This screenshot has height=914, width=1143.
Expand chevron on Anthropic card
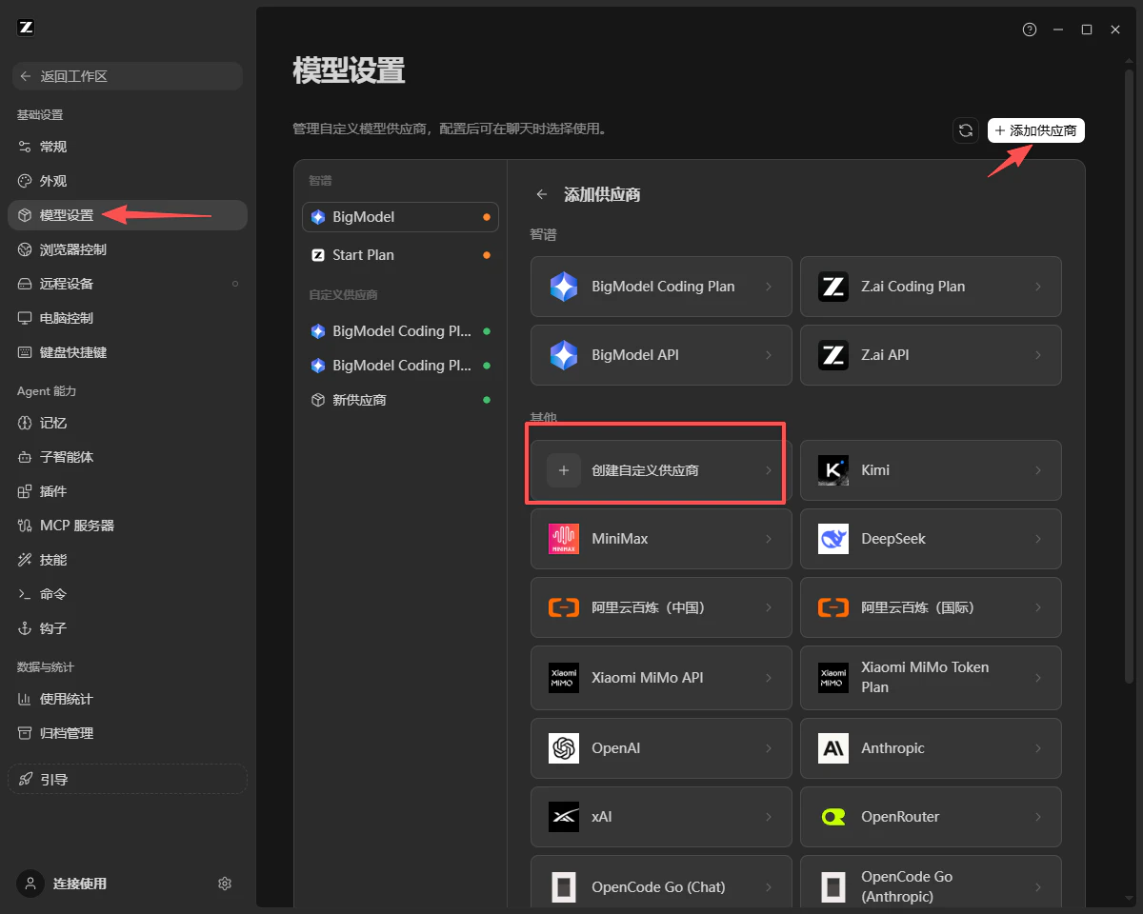pyautogui.click(x=1038, y=748)
